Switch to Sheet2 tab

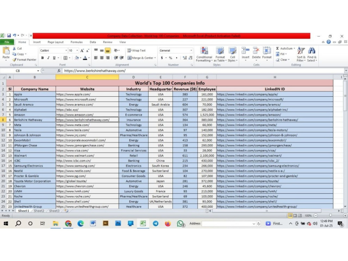39,211
